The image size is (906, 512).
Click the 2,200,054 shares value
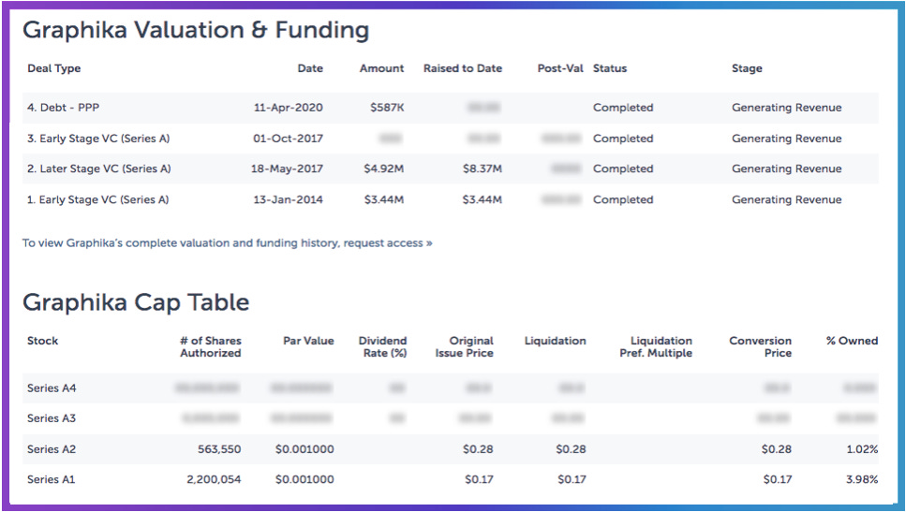coord(214,479)
